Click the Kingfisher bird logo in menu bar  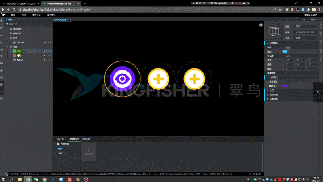pos(3,15)
